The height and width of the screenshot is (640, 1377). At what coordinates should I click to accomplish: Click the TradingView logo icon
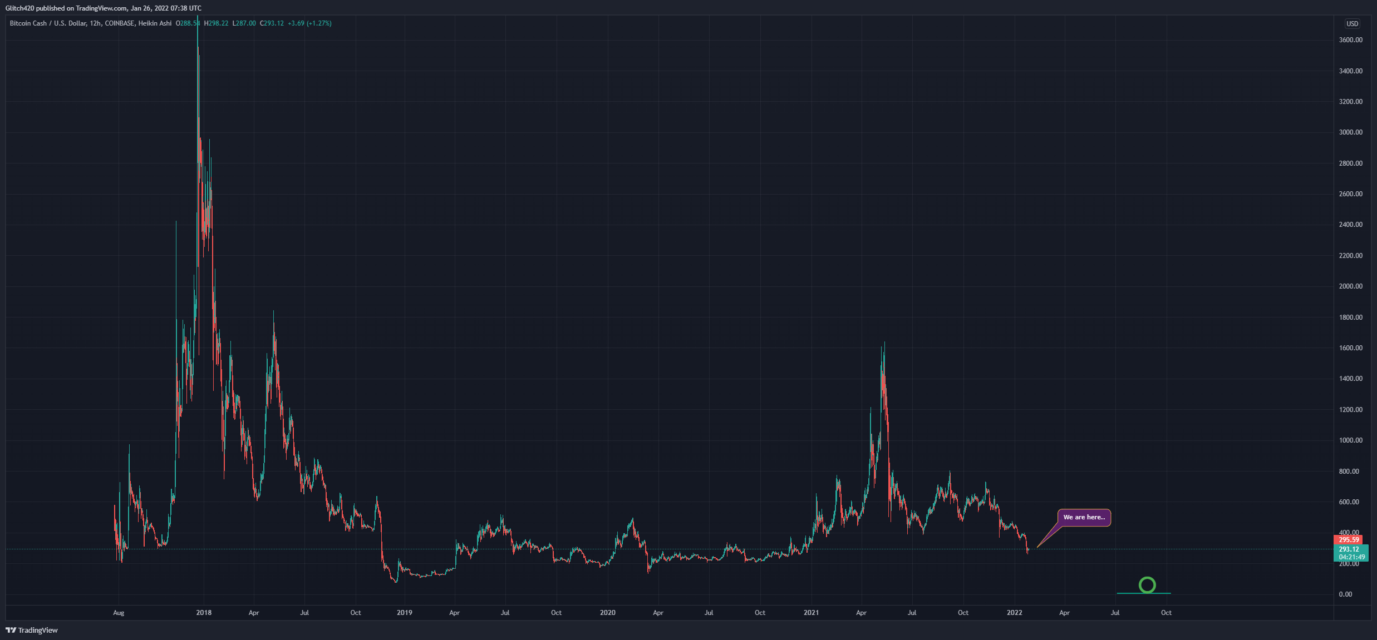11,630
